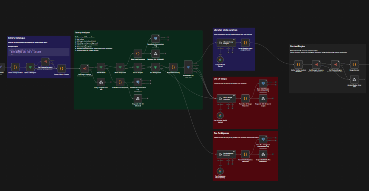Image resolution: width=369 pixels, height=191 pixels.
Task: Click the Mode Switch node
Action: (x=189, y=66)
